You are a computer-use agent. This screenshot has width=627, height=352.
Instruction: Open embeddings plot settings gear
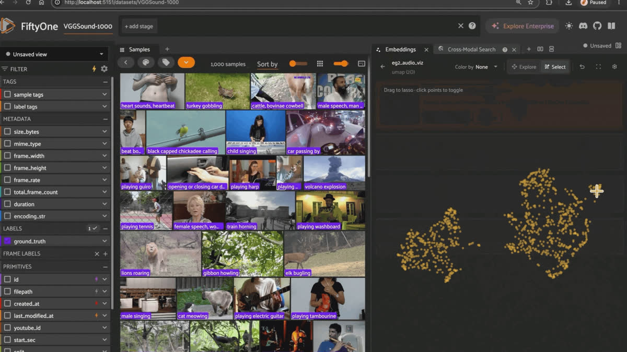pos(614,67)
